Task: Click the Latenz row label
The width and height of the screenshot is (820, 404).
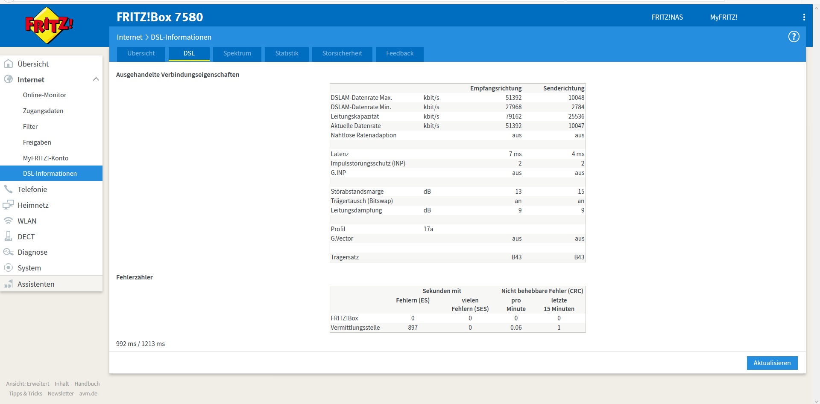Action: tap(340, 154)
